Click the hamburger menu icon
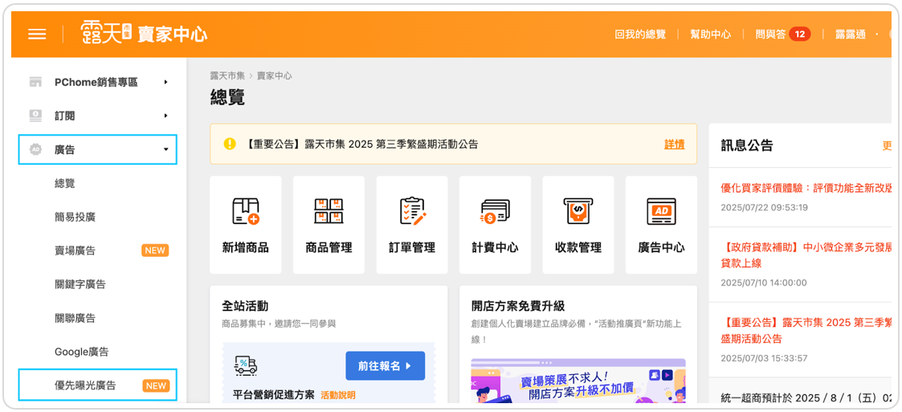 [37, 35]
